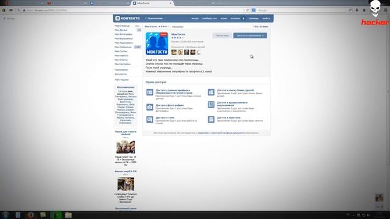The width and height of the screenshot is (390, 219).
Task: Click the grey button beside the launch button
Action: [222, 35]
